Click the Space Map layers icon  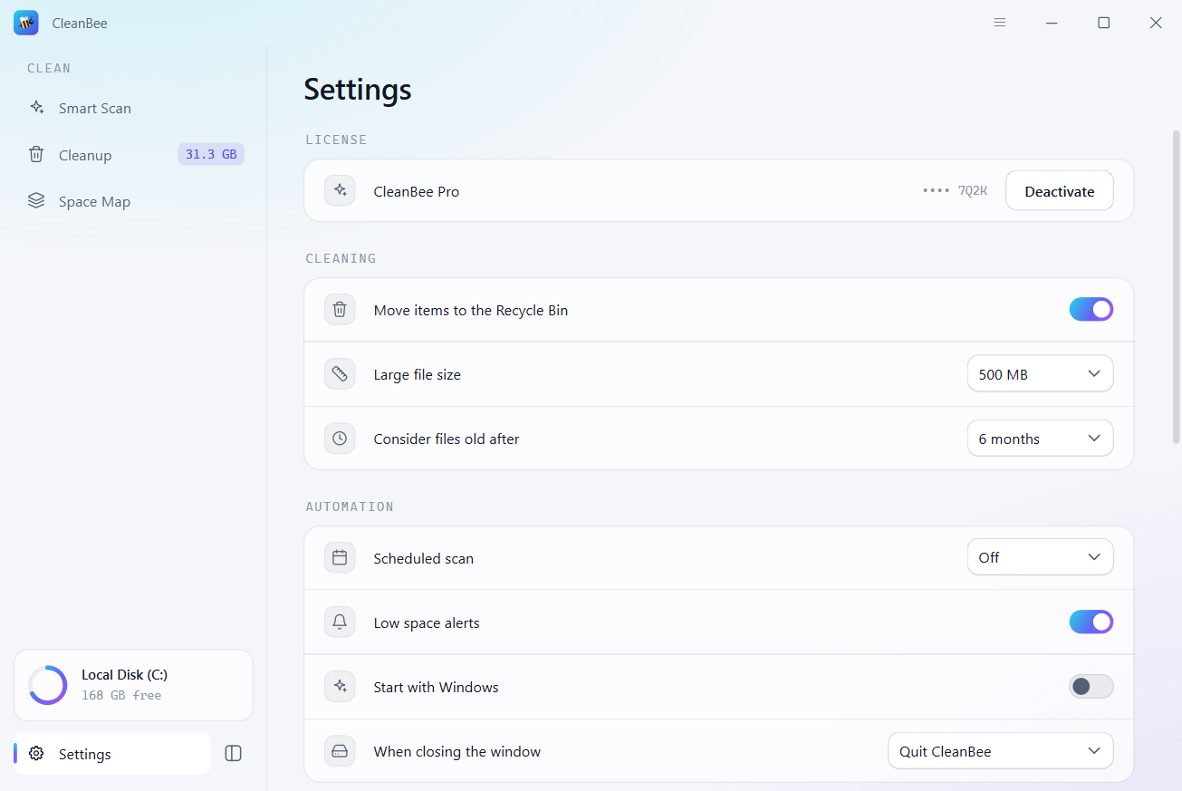point(36,201)
